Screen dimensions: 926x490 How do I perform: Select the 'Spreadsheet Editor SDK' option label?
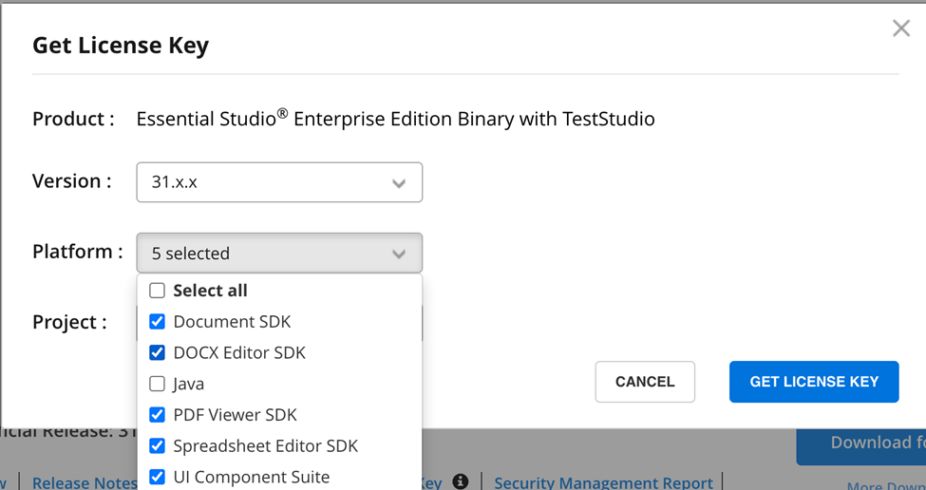pyautogui.click(x=266, y=445)
